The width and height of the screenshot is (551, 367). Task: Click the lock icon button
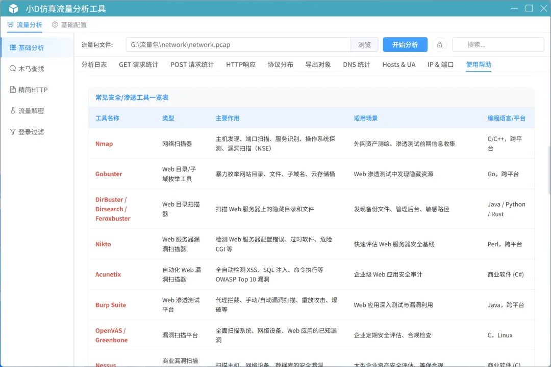439,44
